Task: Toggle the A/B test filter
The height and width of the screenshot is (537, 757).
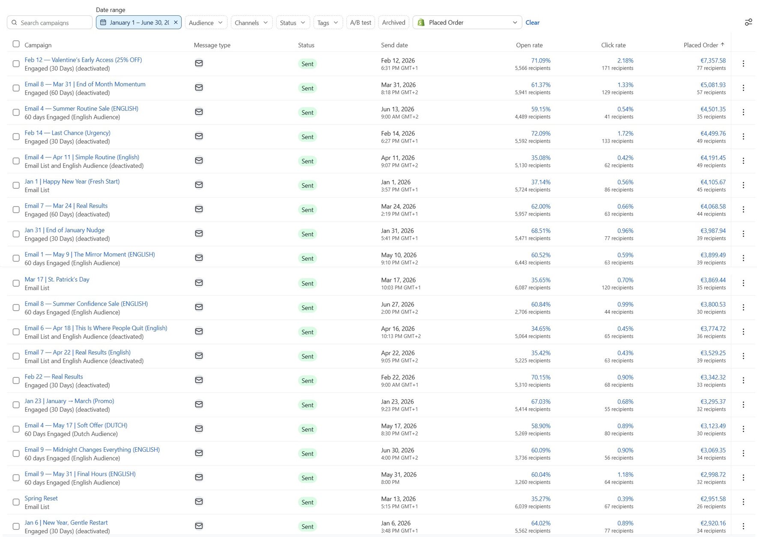Action: pos(361,22)
